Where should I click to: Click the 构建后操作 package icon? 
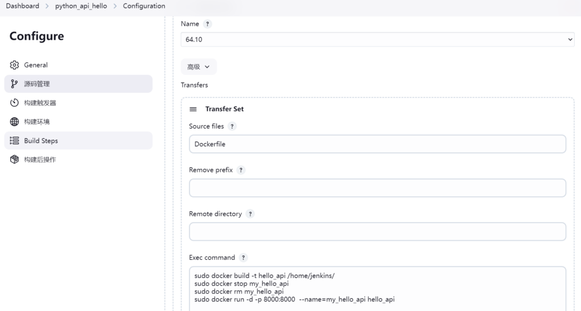click(x=15, y=160)
